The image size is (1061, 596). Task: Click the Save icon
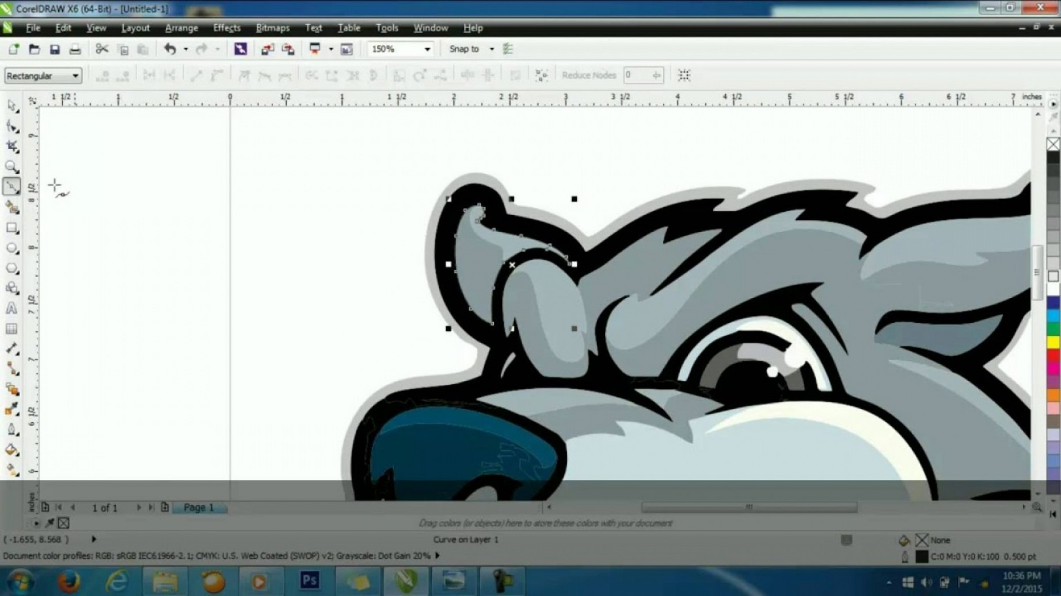tap(55, 49)
